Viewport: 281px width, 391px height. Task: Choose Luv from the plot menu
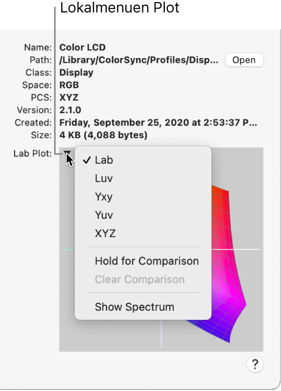click(x=143, y=178)
